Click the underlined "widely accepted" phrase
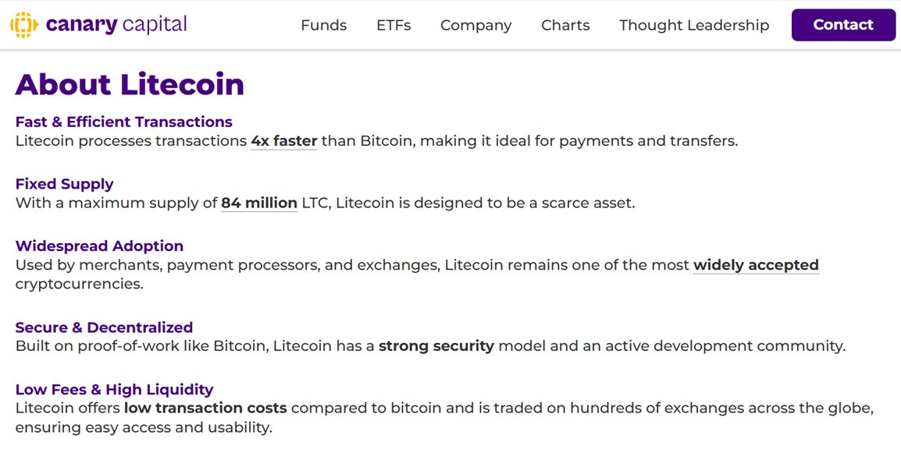The width and height of the screenshot is (901, 449). [755, 265]
